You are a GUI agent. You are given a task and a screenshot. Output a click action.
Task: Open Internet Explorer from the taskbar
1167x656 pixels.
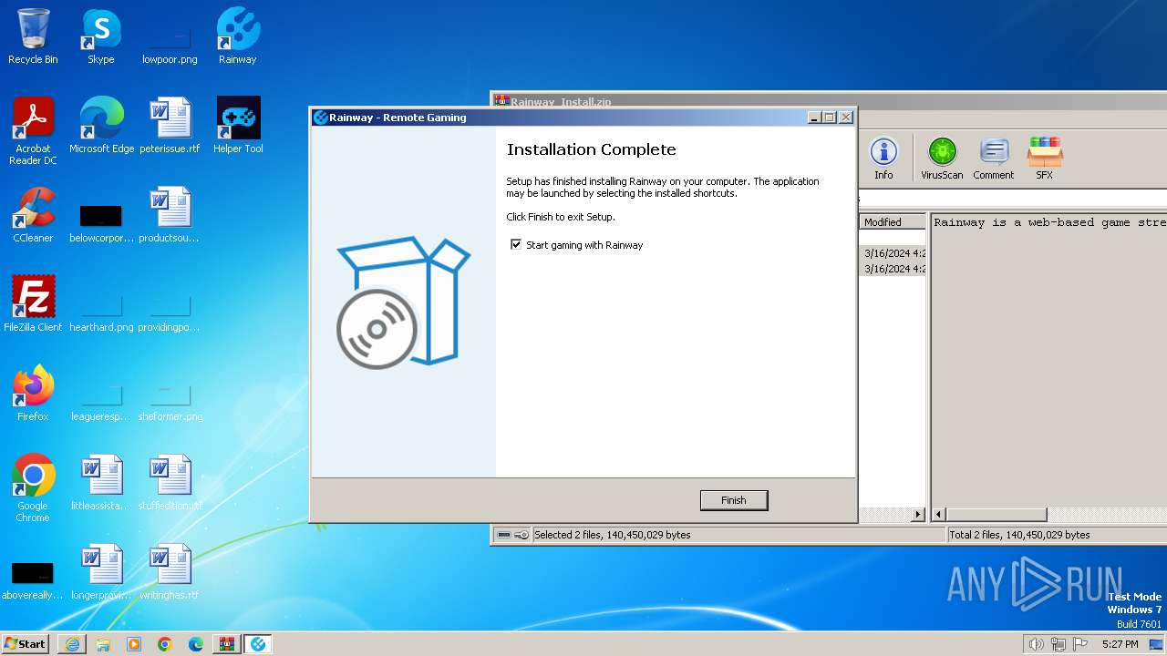[x=72, y=644]
